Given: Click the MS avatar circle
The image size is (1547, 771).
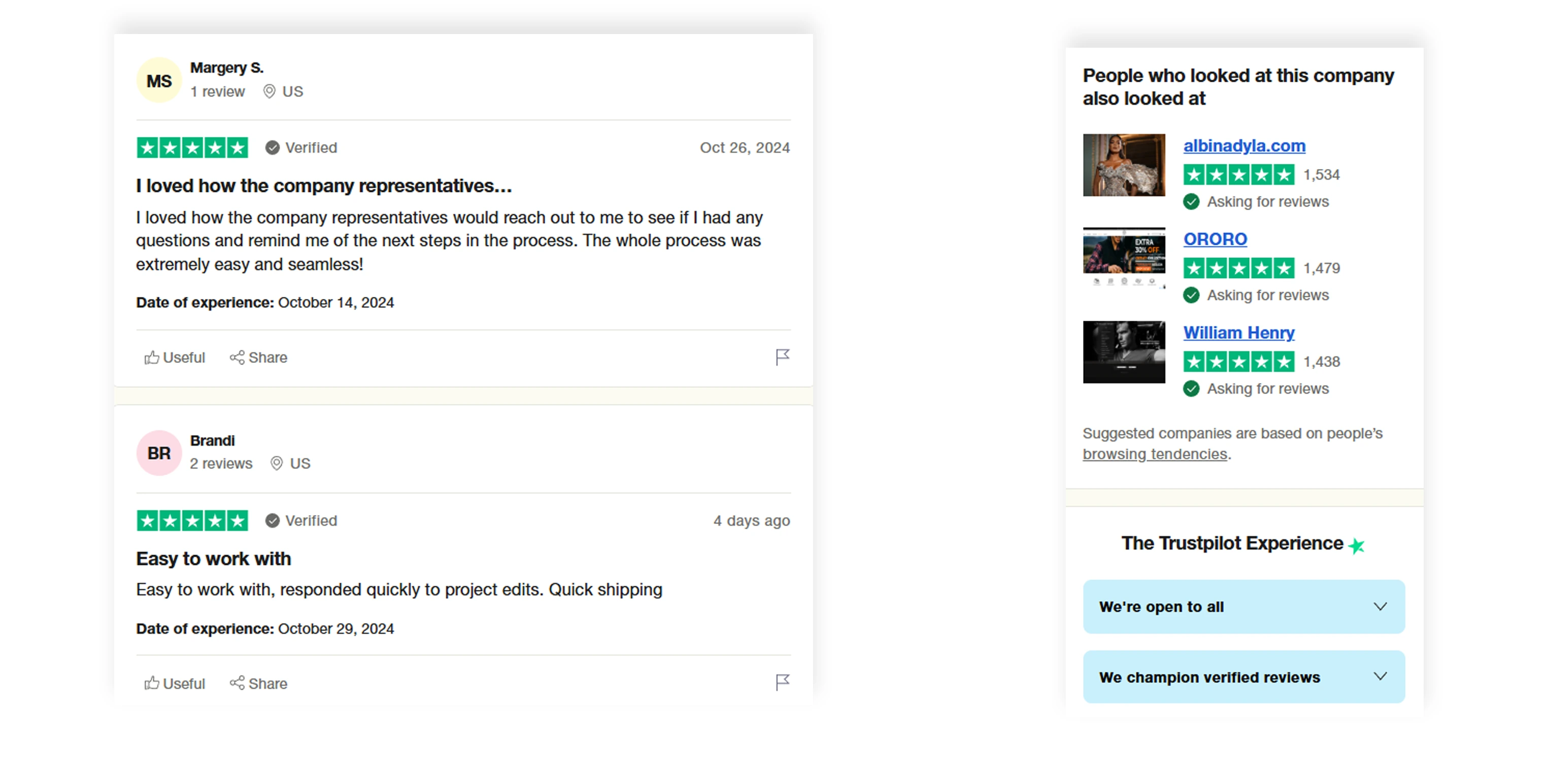Looking at the screenshot, I should tap(159, 81).
